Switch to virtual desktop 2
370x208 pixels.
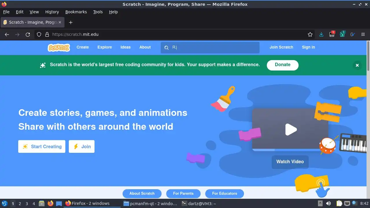coord(20,204)
